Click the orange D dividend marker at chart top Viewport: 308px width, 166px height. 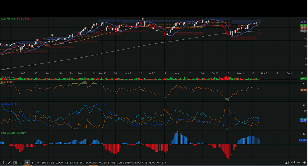[143, 19]
